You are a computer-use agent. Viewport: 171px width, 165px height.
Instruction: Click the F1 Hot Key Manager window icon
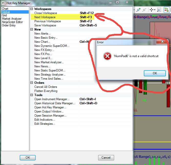click(3, 3)
